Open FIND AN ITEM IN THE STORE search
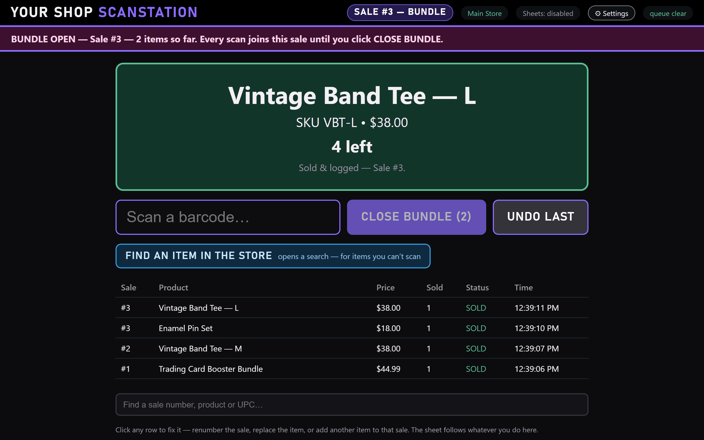This screenshot has width=704, height=440. coord(273,256)
